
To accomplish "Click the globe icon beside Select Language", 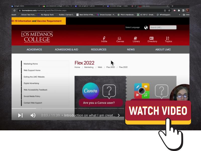I will (146, 27).
